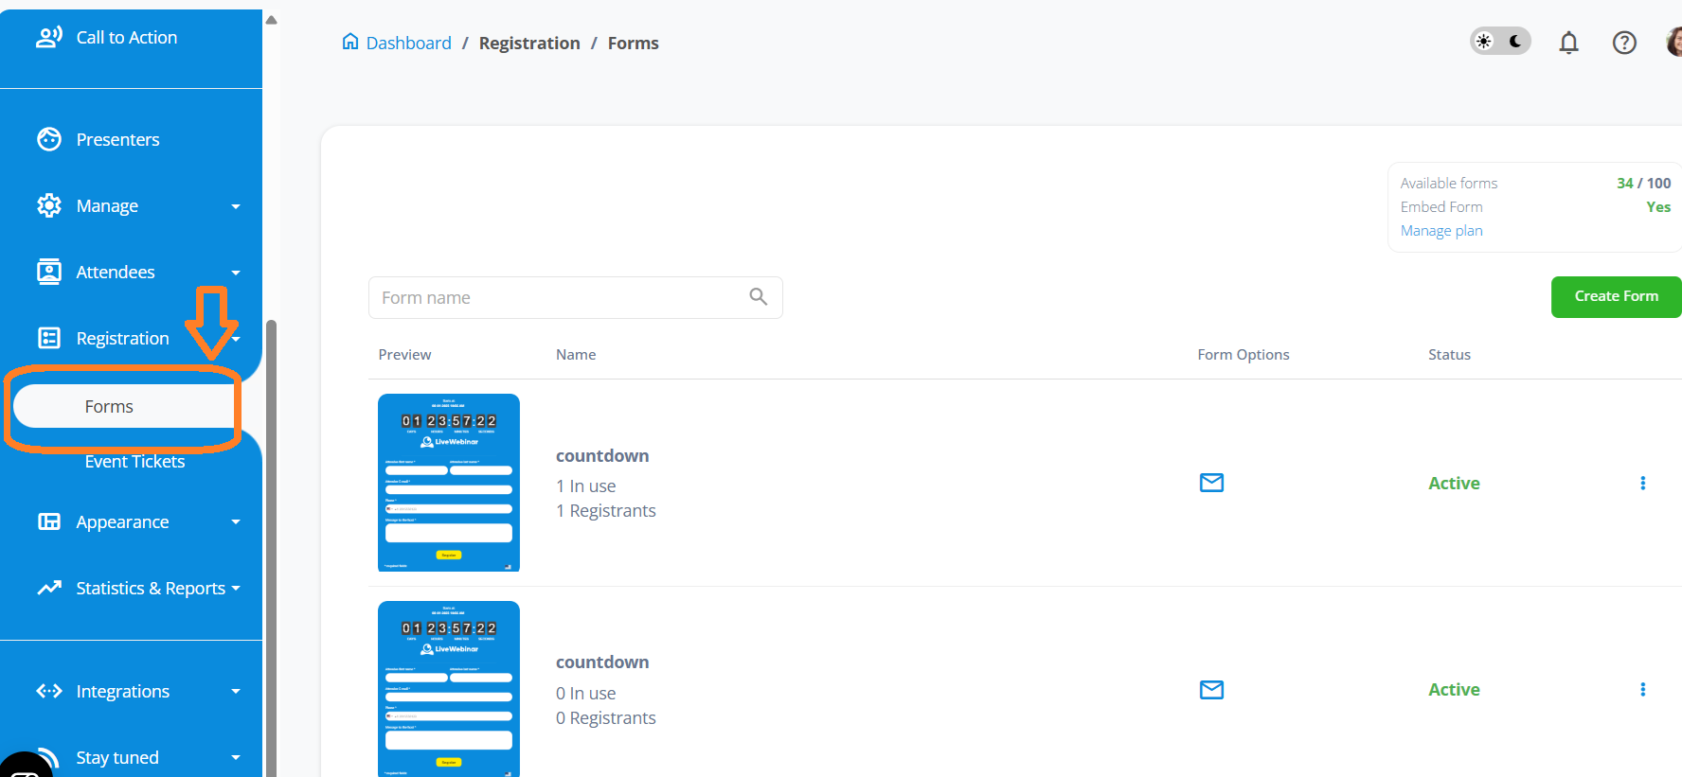
Task: Open Event Tickets in sidebar
Action: 134,462
